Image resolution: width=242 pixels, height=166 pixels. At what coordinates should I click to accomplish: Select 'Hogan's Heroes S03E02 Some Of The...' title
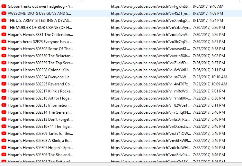pos(40,49)
